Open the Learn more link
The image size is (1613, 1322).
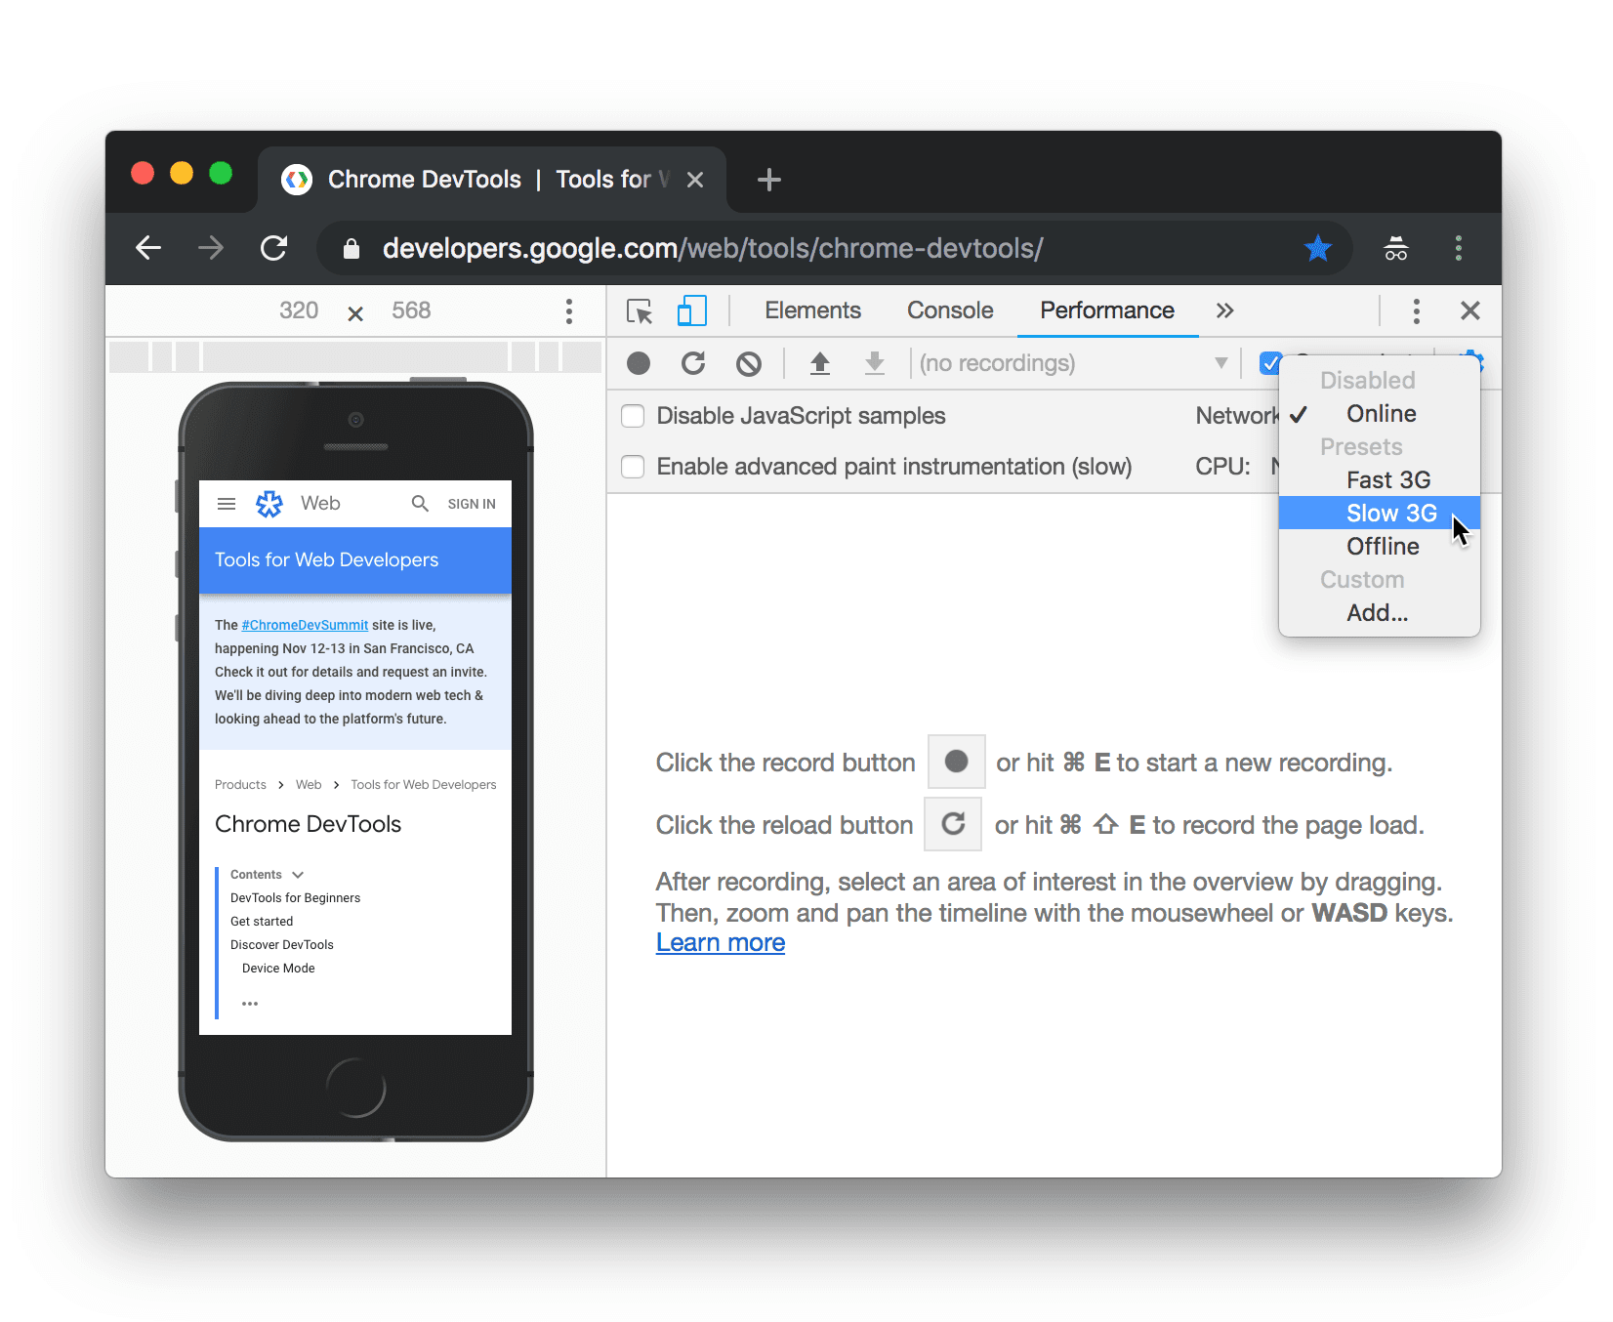click(x=721, y=943)
